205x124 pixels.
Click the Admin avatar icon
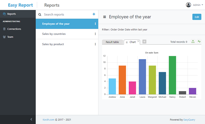(x=188, y=5)
